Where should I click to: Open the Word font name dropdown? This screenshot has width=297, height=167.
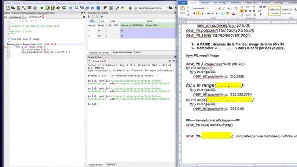[206, 8]
